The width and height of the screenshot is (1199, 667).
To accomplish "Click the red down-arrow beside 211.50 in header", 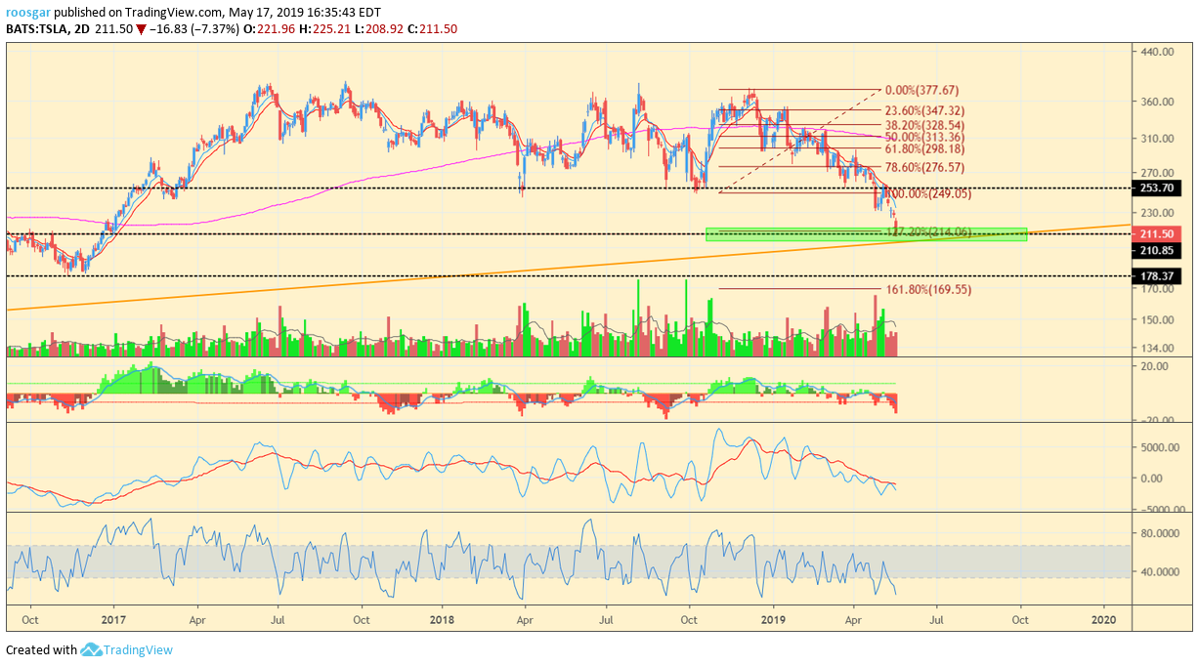I will pyautogui.click(x=142, y=29).
